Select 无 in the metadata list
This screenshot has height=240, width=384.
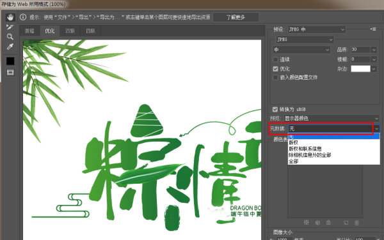pos(334,137)
